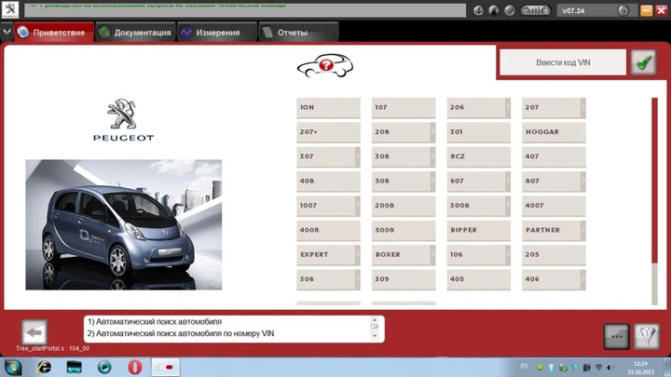This screenshot has height=377, width=671.
Task: Expand the 207 model submenu
Action: click(x=582, y=108)
